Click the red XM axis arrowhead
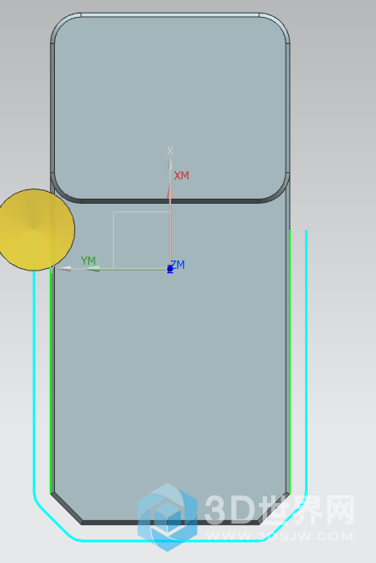Viewport: 376px width, 563px height. [170, 191]
